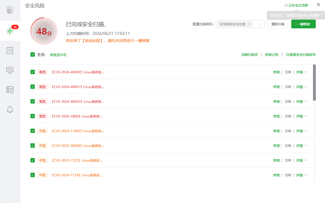
Task: Click the BT security shield logo
Action: 10,10
